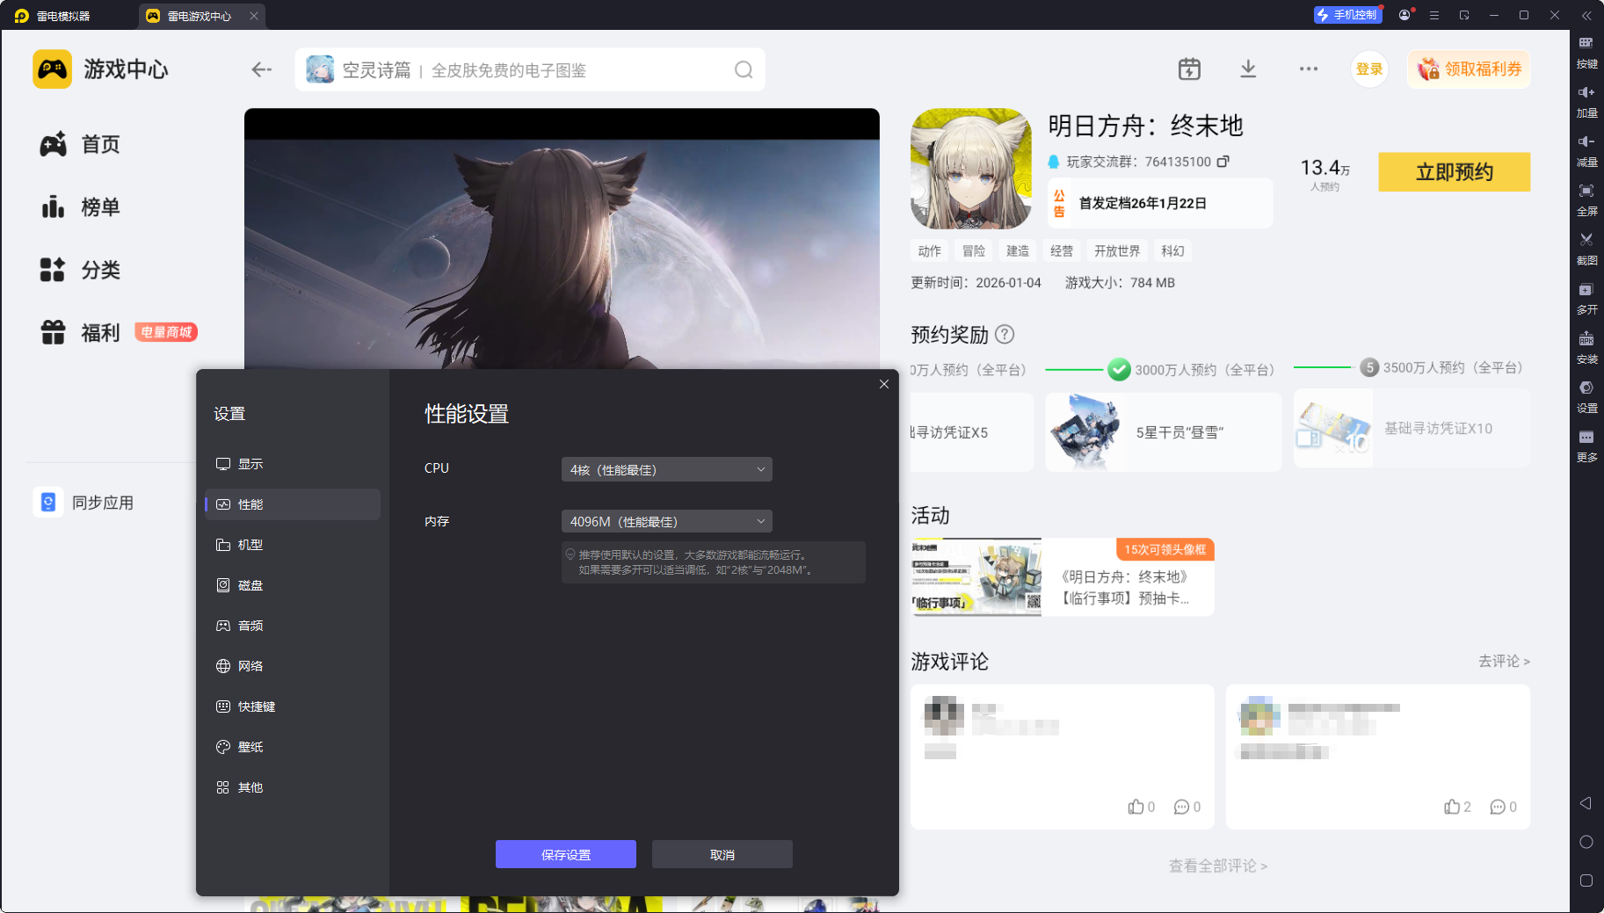This screenshot has width=1604, height=913.
Task: Close the settings dialog
Action: (x=884, y=384)
